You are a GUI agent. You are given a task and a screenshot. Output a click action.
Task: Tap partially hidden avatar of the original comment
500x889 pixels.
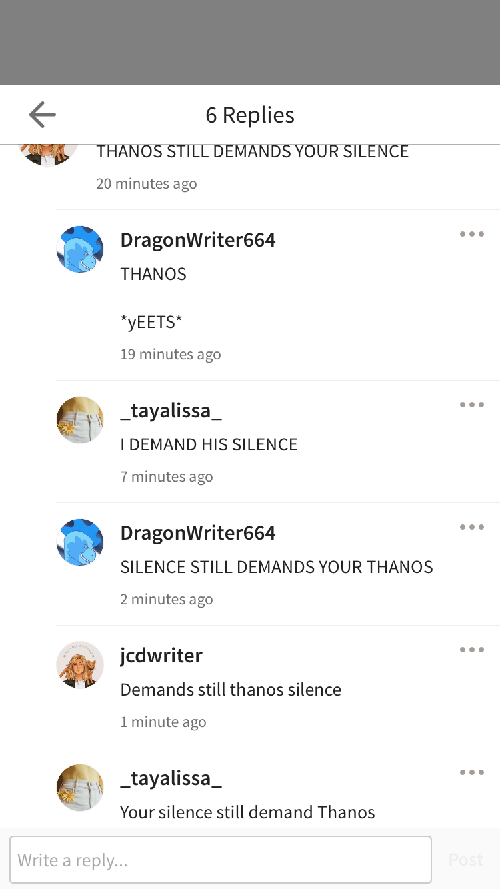(48, 155)
